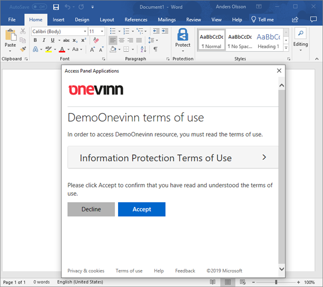This screenshot has height=287, width=323.
Task: Click the gray Decline button
Action: click(x=91, y=209)
